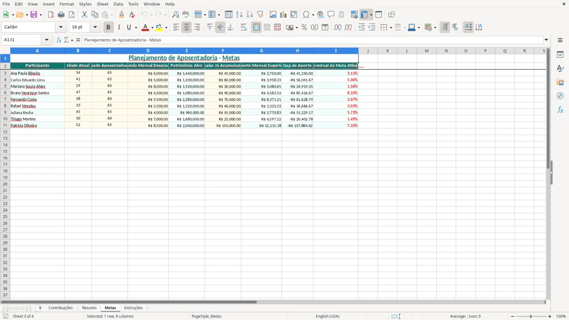Sort descending Z to A

[249, 15]
